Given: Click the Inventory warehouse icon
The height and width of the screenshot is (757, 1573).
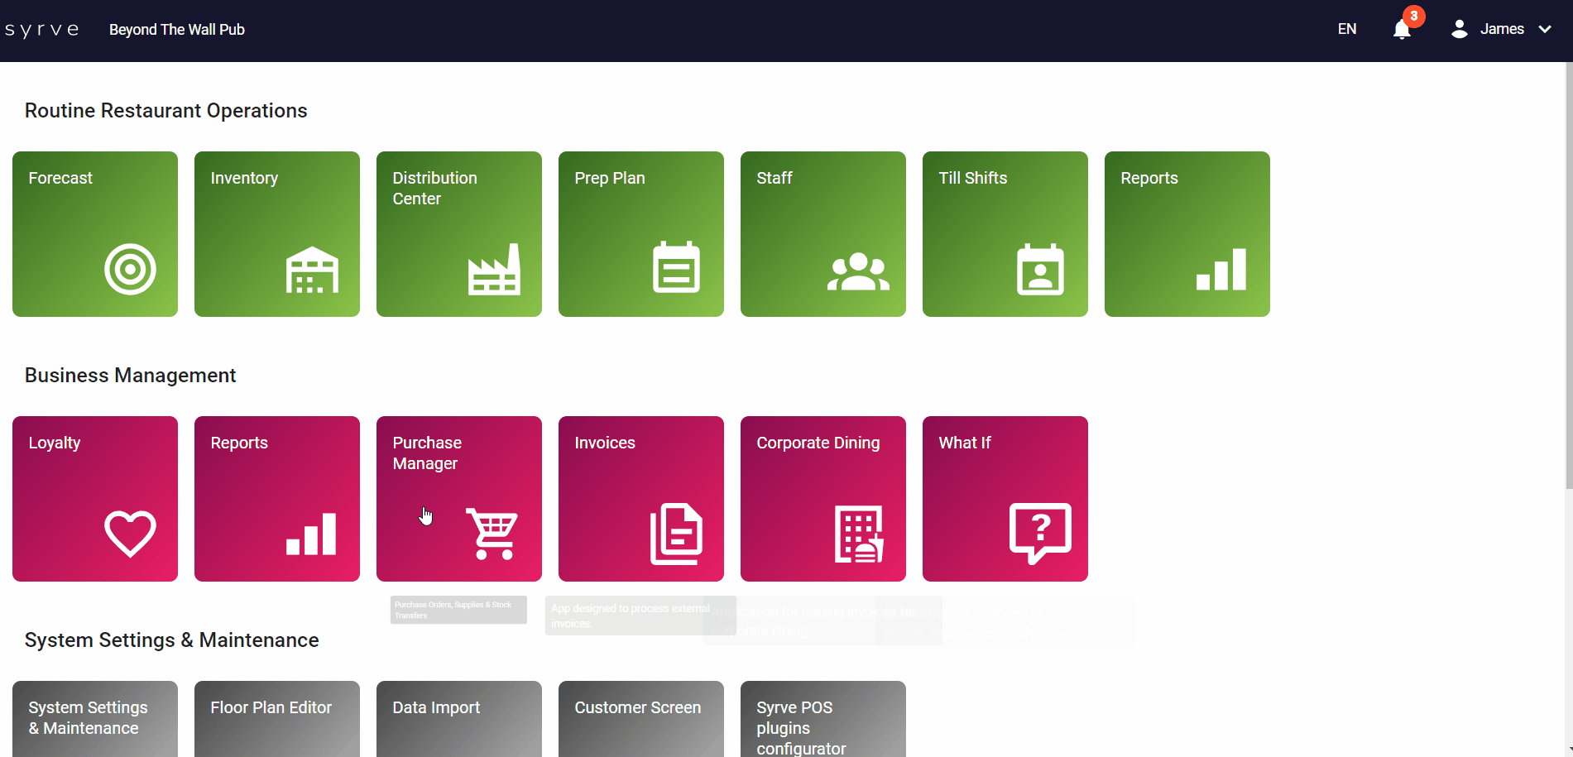Looking at the screenshot, I should 312,270.
